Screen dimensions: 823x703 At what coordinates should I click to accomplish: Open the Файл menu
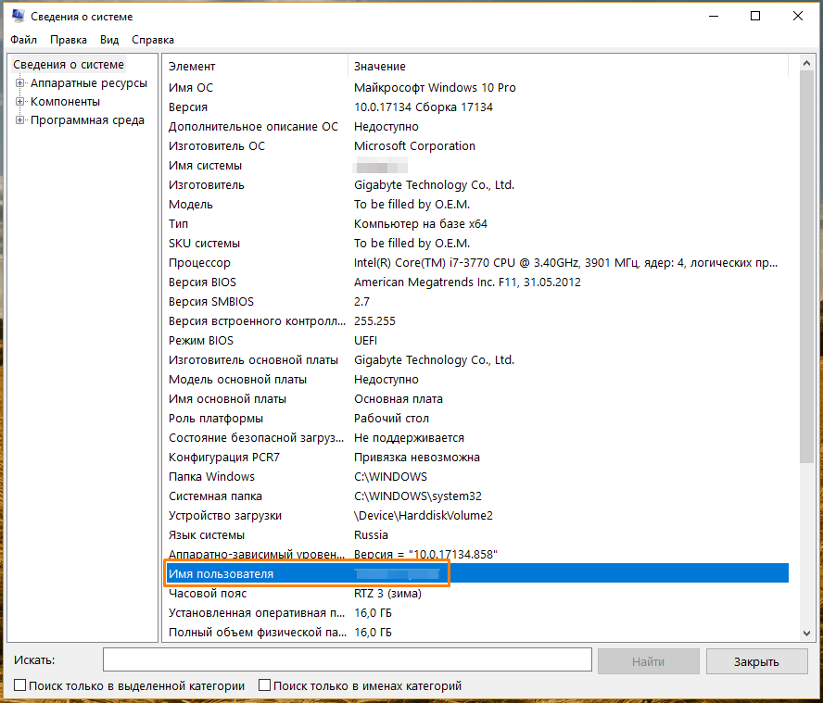(x=23, y=40)
